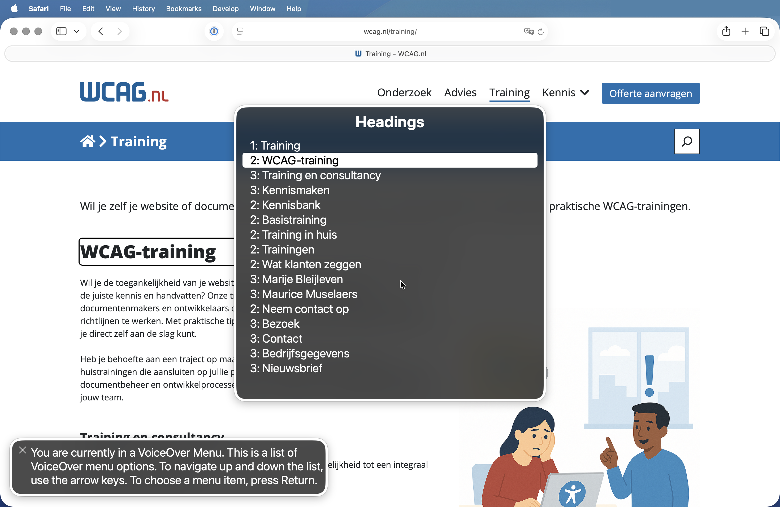This screenshot has height=507, width=780.
Task: Expand the tab group dropdown chevron
Action: coord(77,32)
